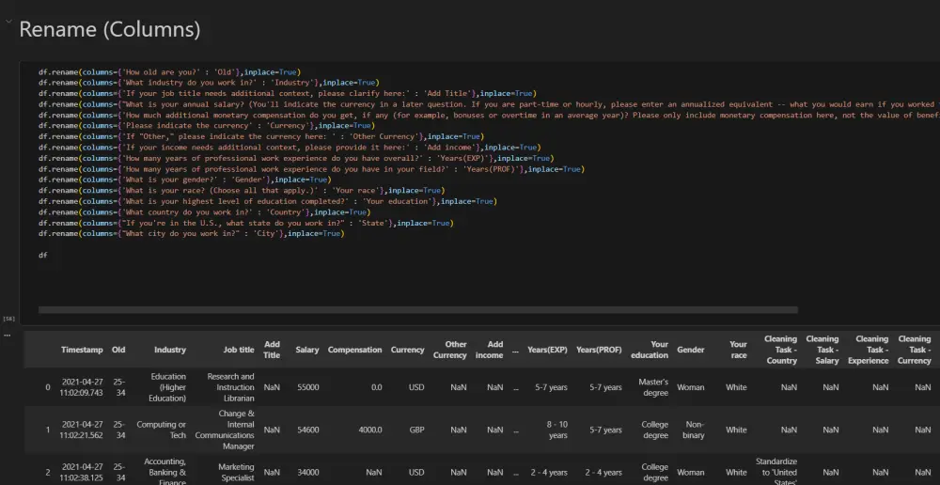Click the Standardize to 'United States' cell
The width and height of the screenshot is (940, 485).
point(776,471)
